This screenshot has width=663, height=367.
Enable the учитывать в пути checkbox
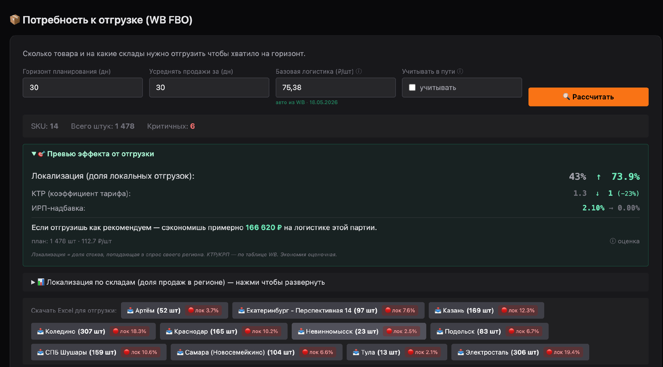point(412,88)
